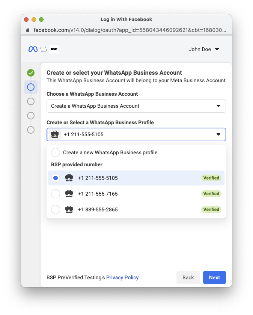Click the current blue step circle
The width and height of the screenshot is (253, 315).
[31, 87]
